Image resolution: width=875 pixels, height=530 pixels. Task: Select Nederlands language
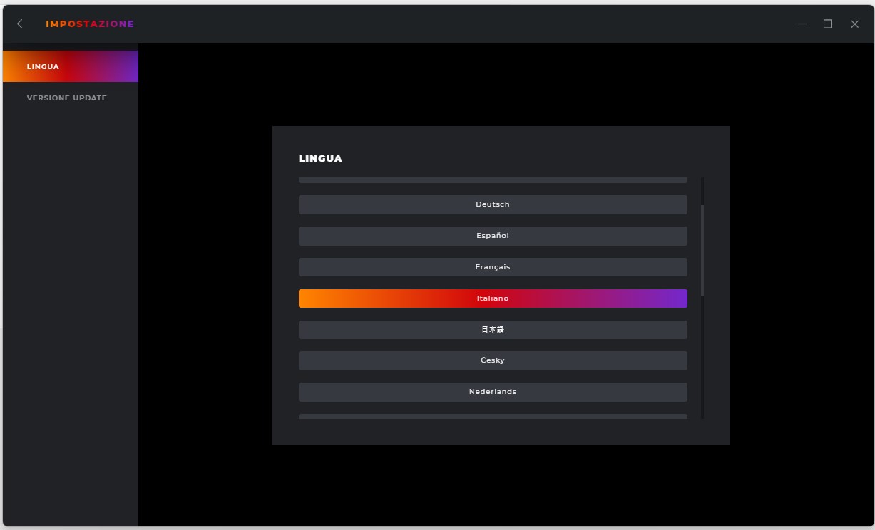click(x=493, y=392)
